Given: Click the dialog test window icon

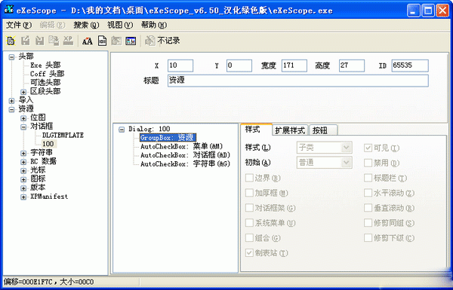Looking at the screenshot, I should pyautogui.click(x=131, y=41).
